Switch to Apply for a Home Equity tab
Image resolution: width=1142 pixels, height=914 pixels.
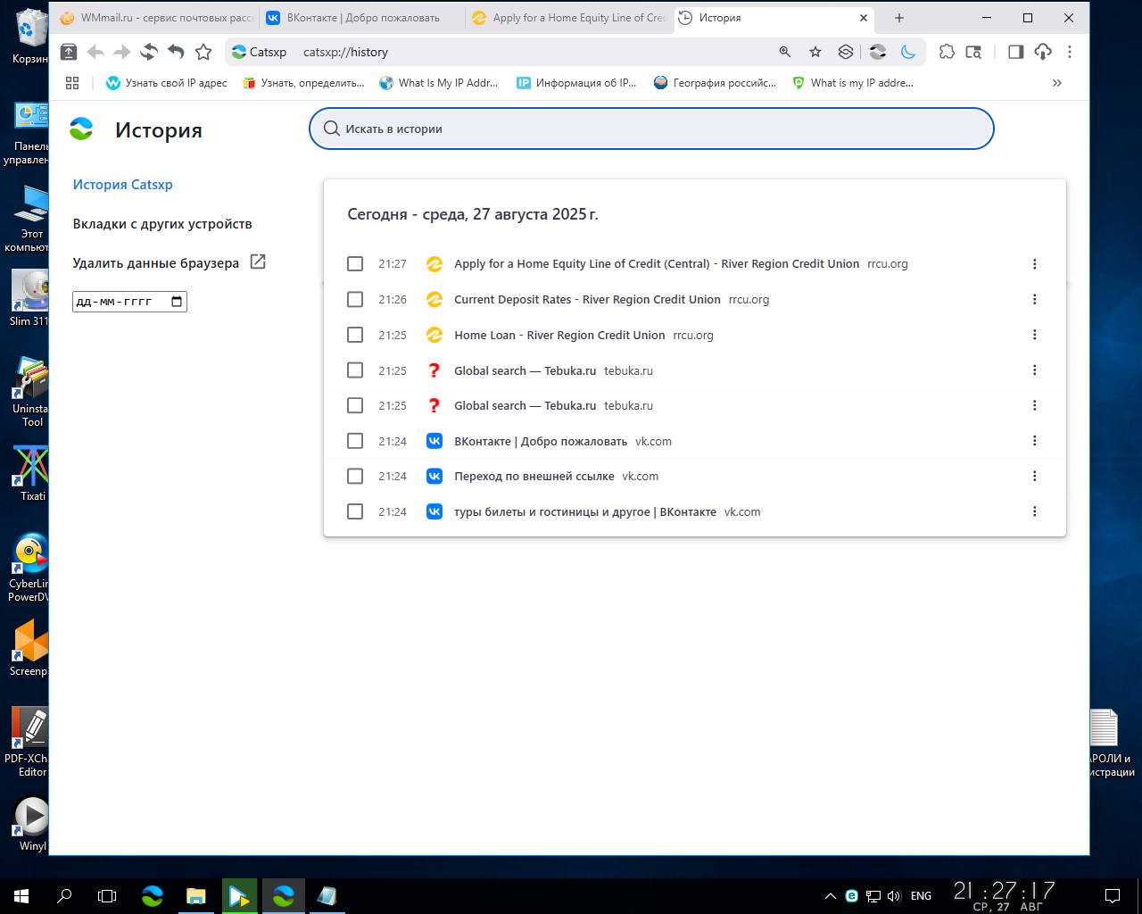(568, 18)
